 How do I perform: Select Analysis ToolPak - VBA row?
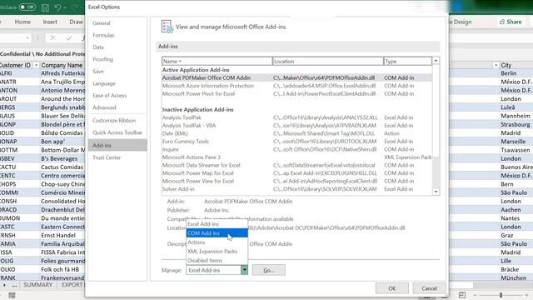click(x=296, y=126)
